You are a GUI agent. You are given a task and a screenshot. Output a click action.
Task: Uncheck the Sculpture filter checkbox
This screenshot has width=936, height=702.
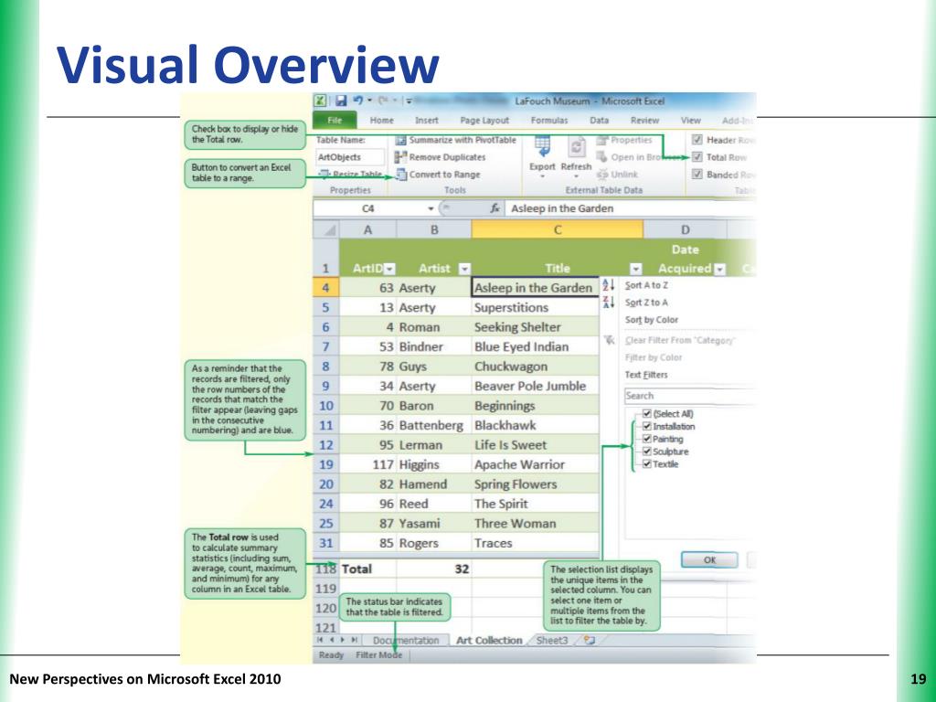pyautogui.click(x=646, y=452)
